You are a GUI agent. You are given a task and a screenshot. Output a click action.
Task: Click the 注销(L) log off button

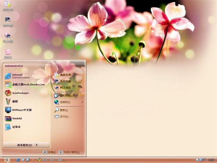pos(50,152)
